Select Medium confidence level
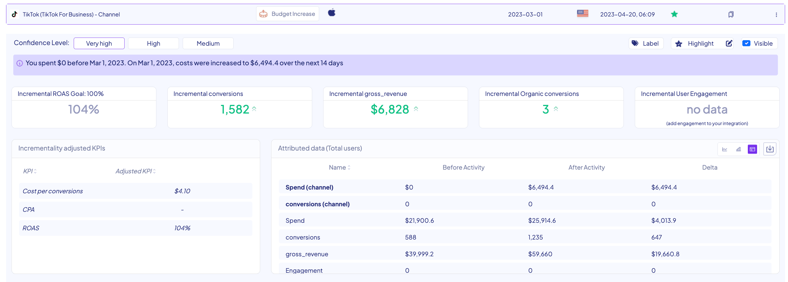 coord(208,43)
